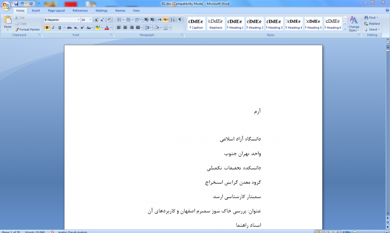Screen dimensions: 390x233
Task: Toggle Italic formatting
Action: [x=53, y=28]
